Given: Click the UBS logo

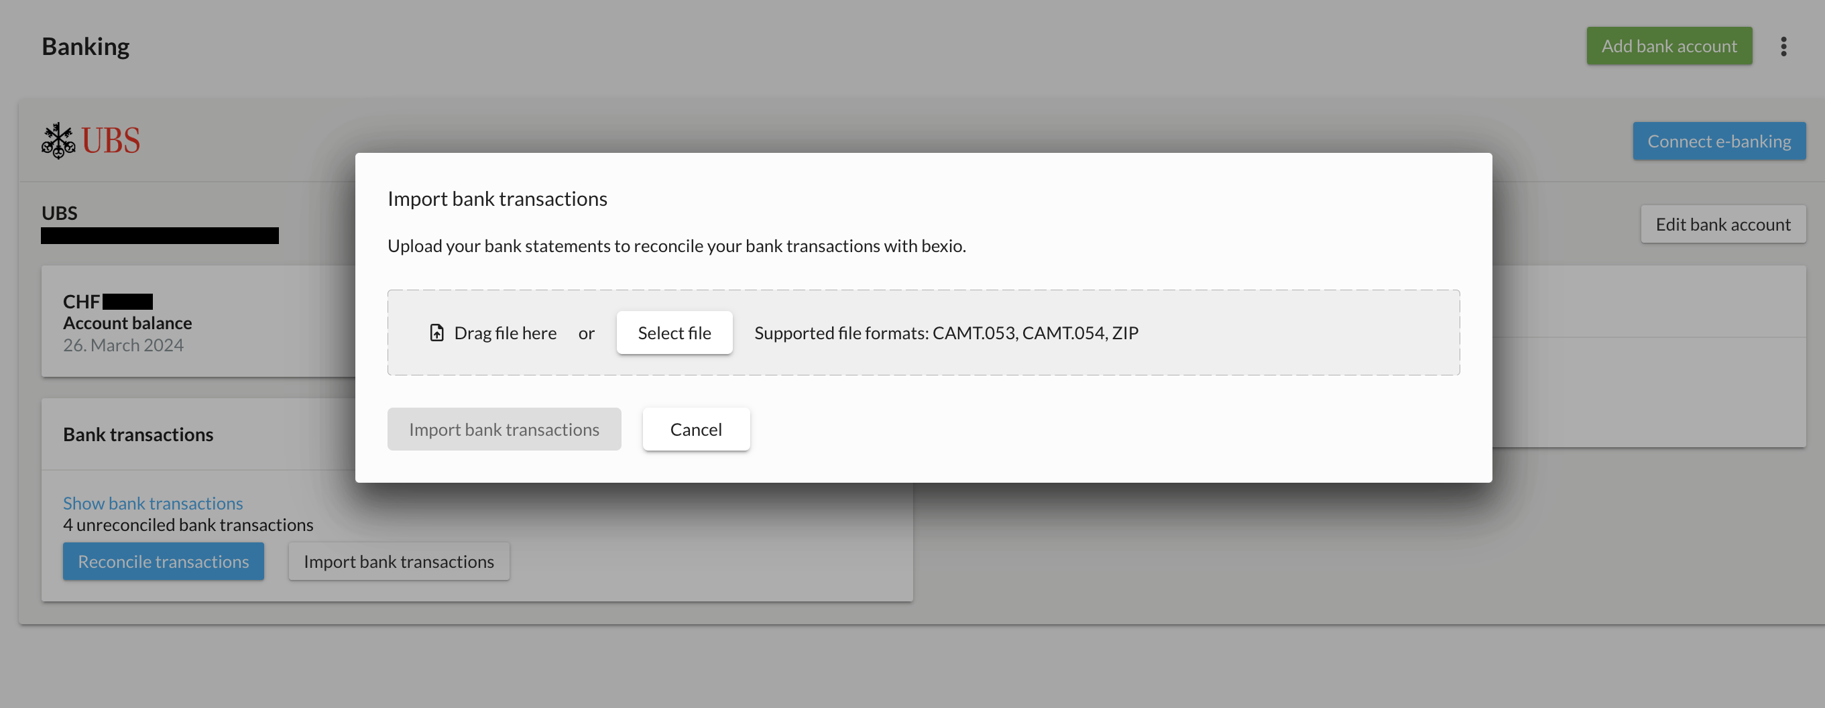Looking at the screenshot, I should coord(91,140).
